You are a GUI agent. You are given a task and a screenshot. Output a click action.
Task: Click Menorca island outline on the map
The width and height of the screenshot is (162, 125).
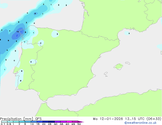[x=128, y=63]
